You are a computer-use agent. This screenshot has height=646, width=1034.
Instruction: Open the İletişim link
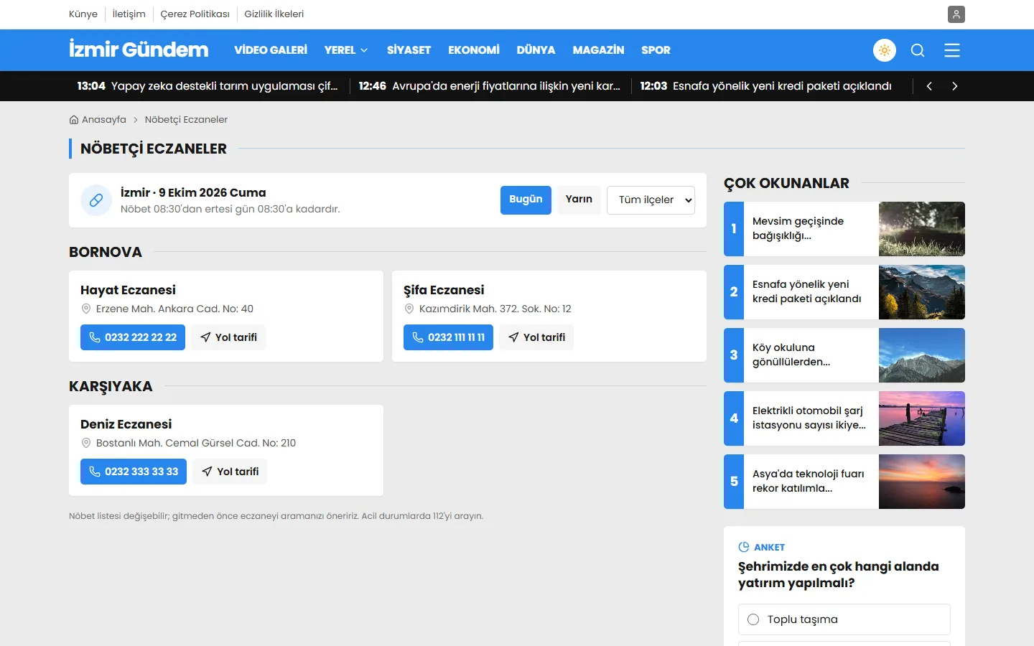(x=129, y=14)
